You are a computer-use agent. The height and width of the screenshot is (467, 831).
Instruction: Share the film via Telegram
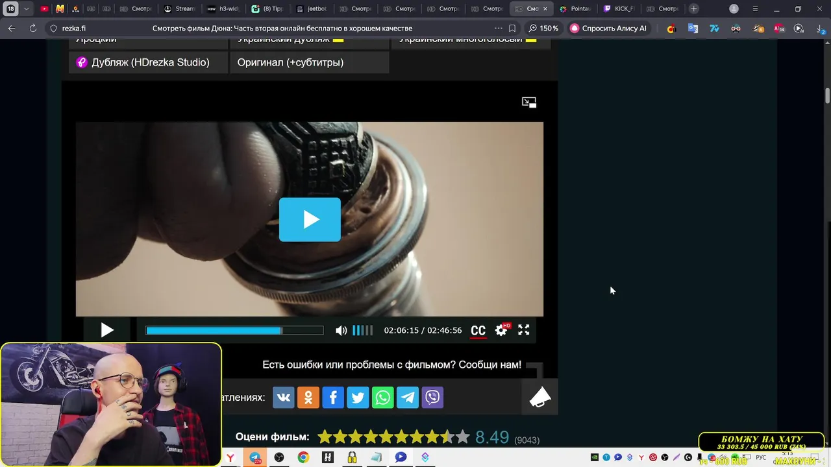point(408,397)
